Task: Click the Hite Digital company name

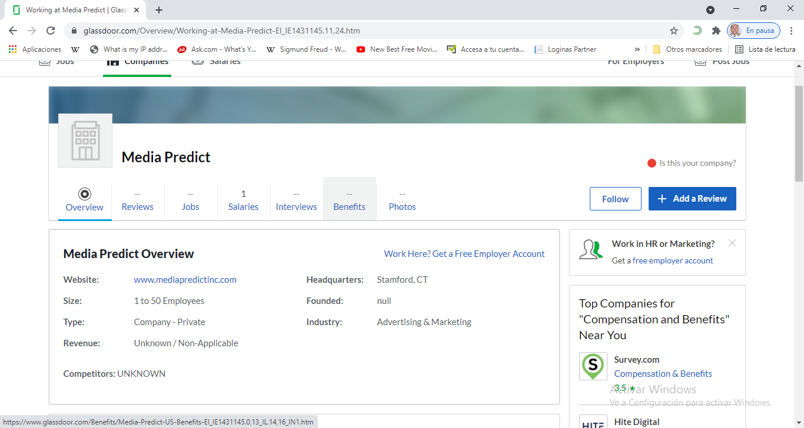Action: pos(637,422)
